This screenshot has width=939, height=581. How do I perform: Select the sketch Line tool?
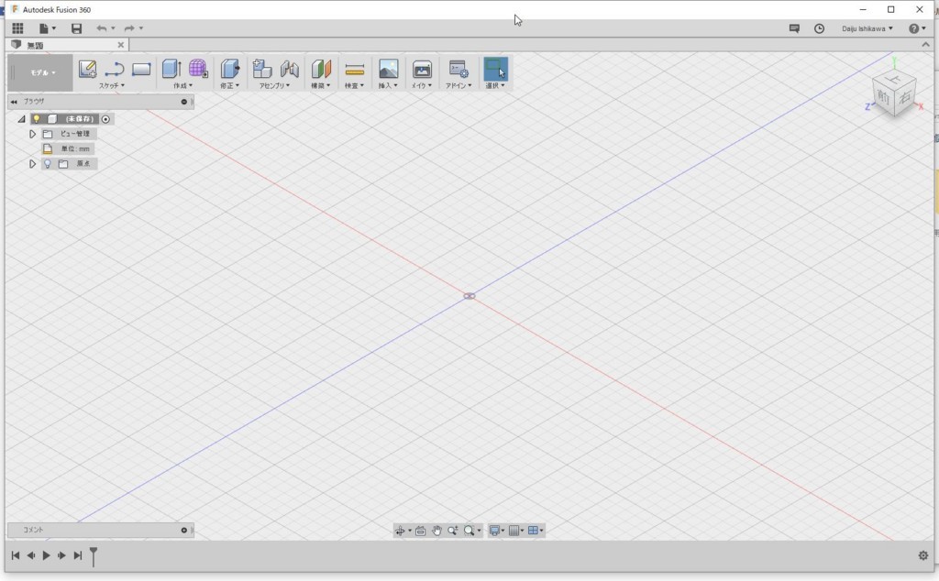[x=115, y=70]
